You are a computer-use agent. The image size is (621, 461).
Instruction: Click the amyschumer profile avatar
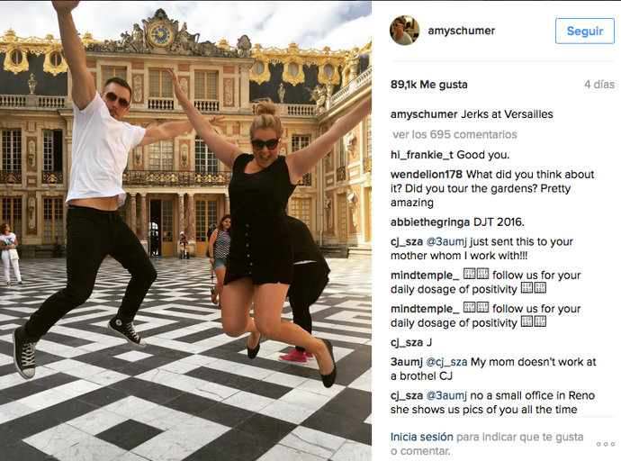[x=404, y=31]
